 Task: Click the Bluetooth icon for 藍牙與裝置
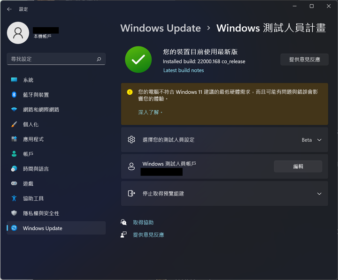point(14,95)
